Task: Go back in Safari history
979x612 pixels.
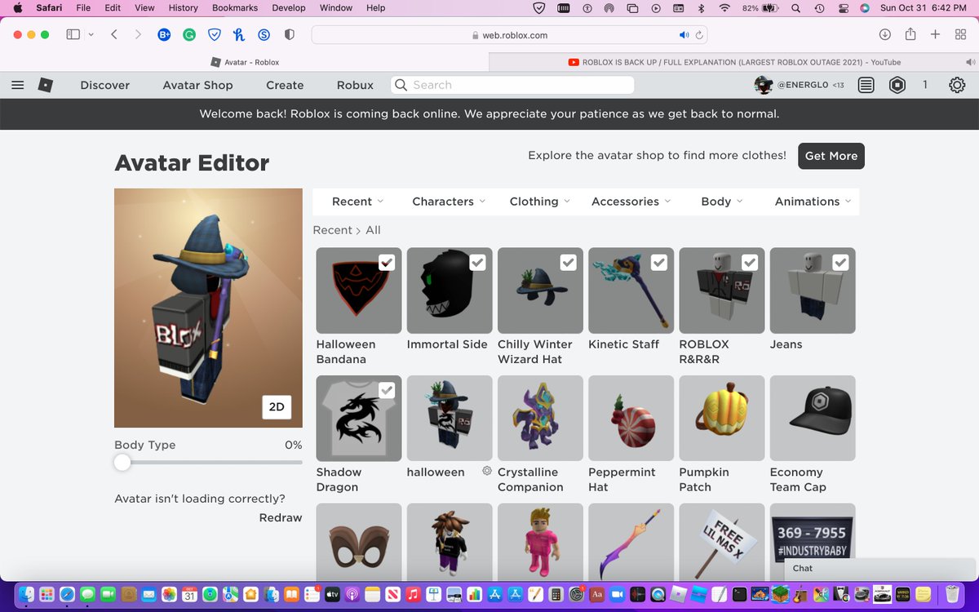Action: coord(113,34)
